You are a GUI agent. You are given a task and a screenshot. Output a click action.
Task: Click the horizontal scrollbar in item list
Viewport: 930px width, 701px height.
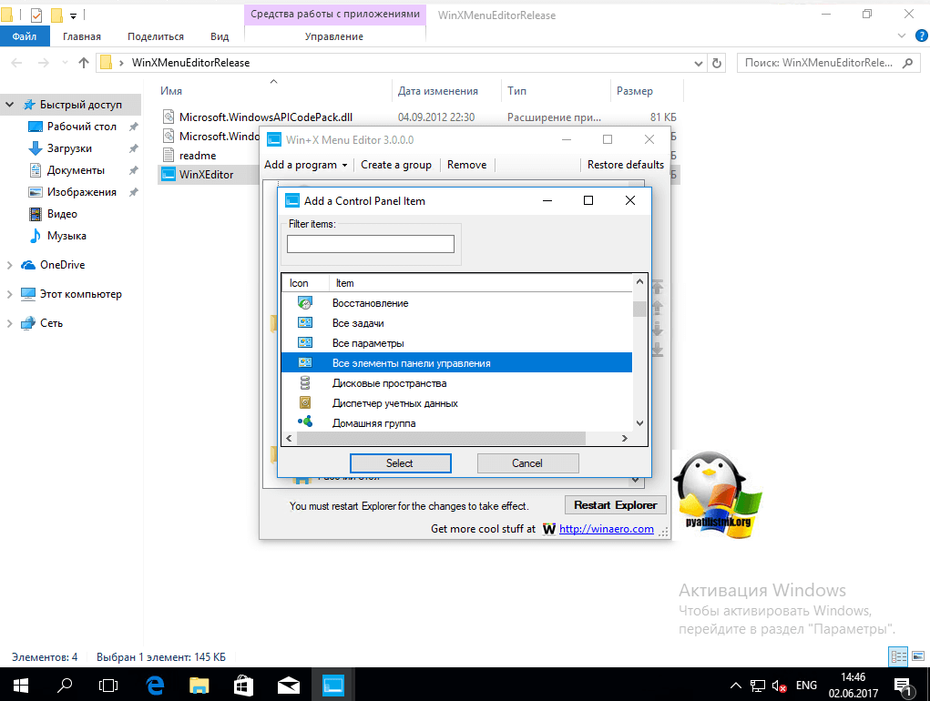(x=439, y=438)
